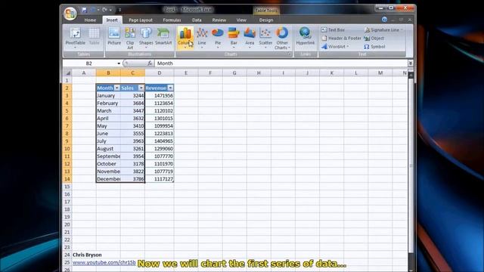The image size is (484, 272).
Task: Open Clip Art pane
Action: (x=130, y=38)
